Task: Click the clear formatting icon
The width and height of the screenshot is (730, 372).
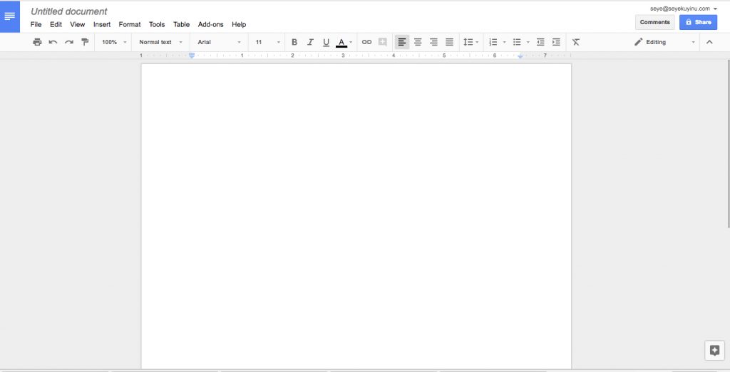Action: [576, 42]
